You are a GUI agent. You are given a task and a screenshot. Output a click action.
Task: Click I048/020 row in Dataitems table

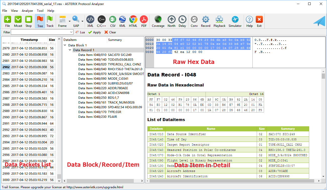pyautogui.click(x=228, y=145)
